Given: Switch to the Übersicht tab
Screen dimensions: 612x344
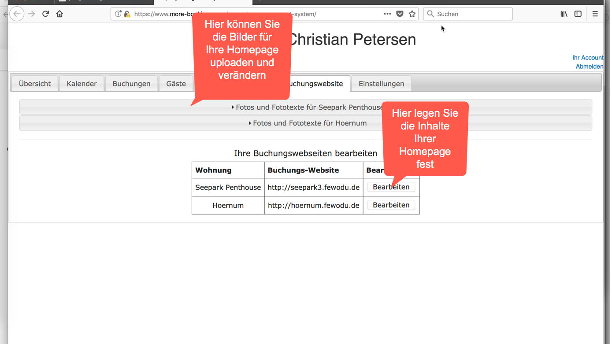Looking at the screenshot, I should click(x=35, y=84).
